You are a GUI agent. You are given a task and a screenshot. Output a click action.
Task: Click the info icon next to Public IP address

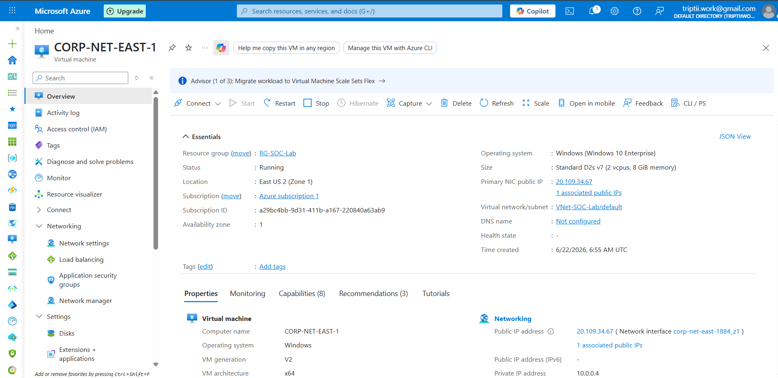(551, 332)
